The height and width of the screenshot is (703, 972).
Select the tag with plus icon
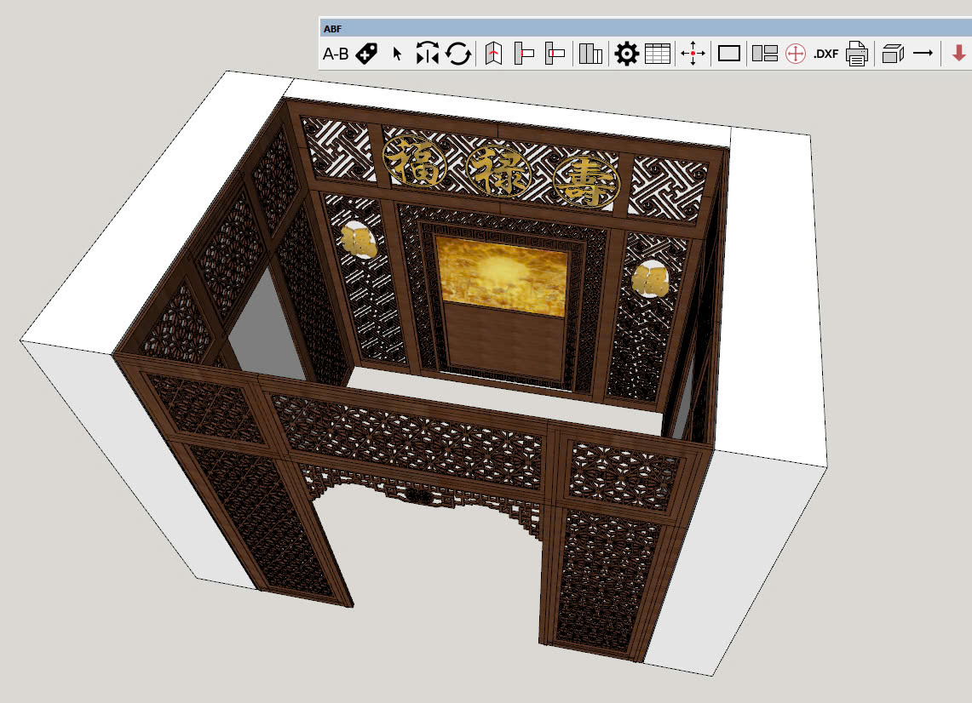tap(366, 54)
